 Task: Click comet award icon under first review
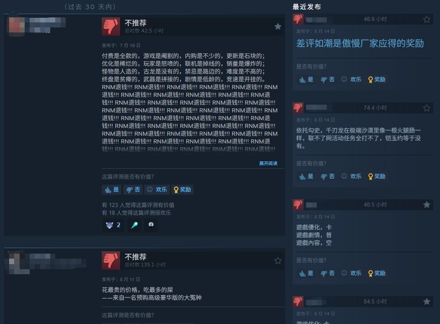(134, 225)
